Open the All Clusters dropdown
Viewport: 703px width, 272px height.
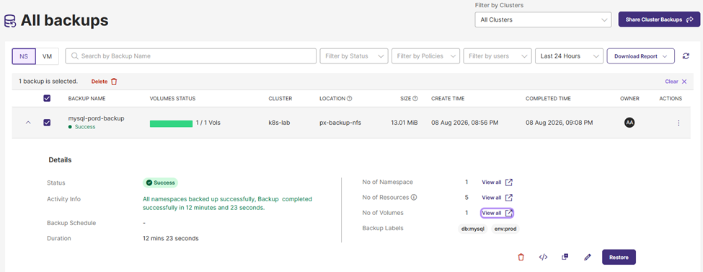(543, 19)
